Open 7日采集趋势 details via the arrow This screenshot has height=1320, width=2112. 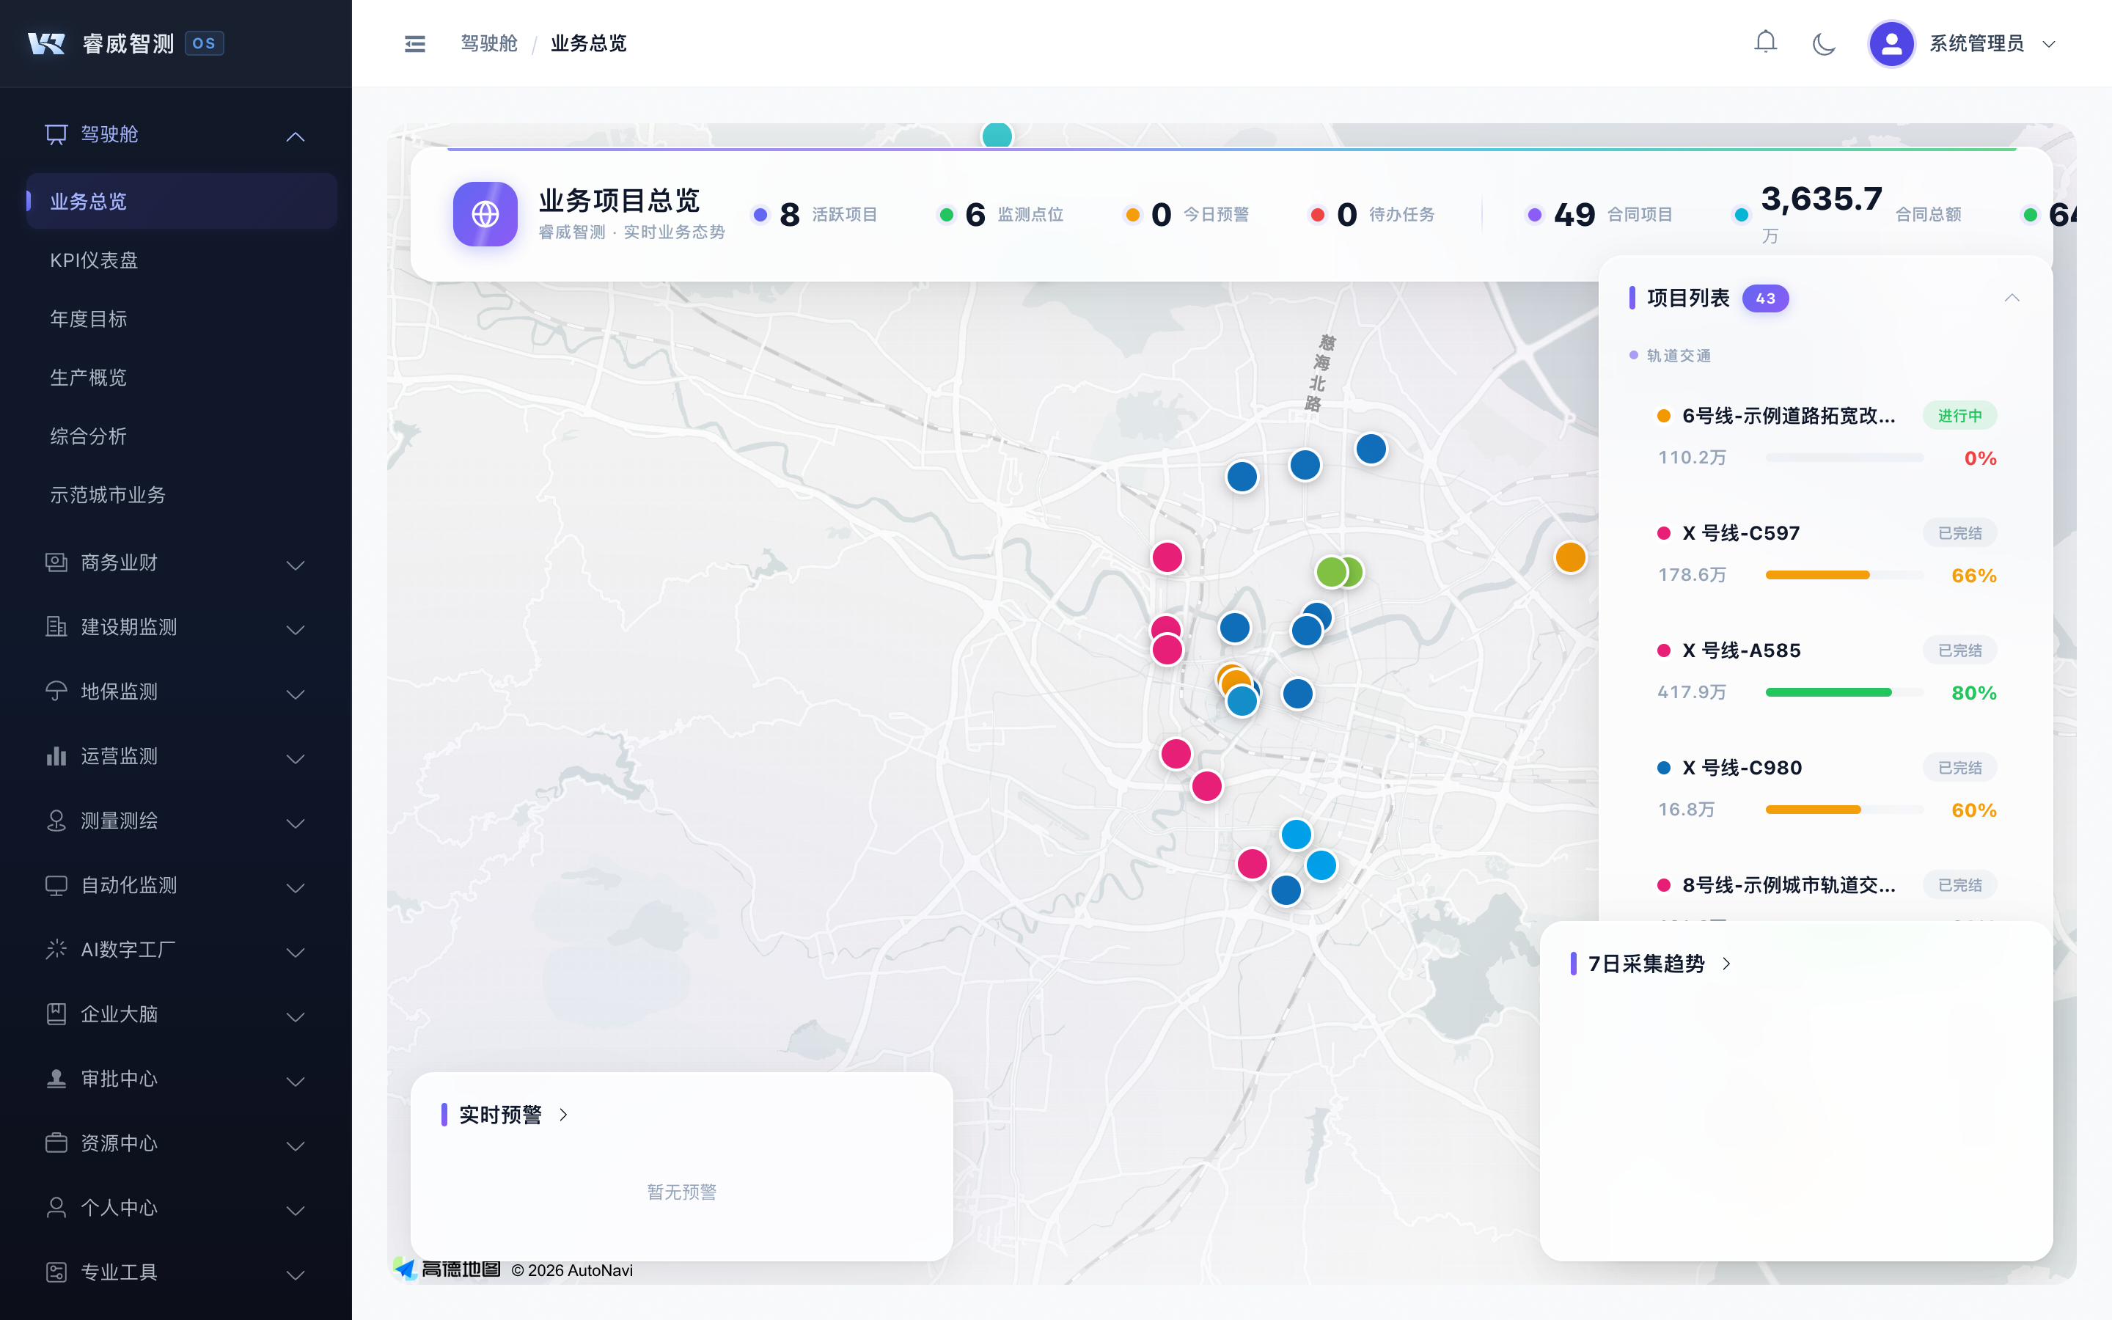click(1725, 964)
